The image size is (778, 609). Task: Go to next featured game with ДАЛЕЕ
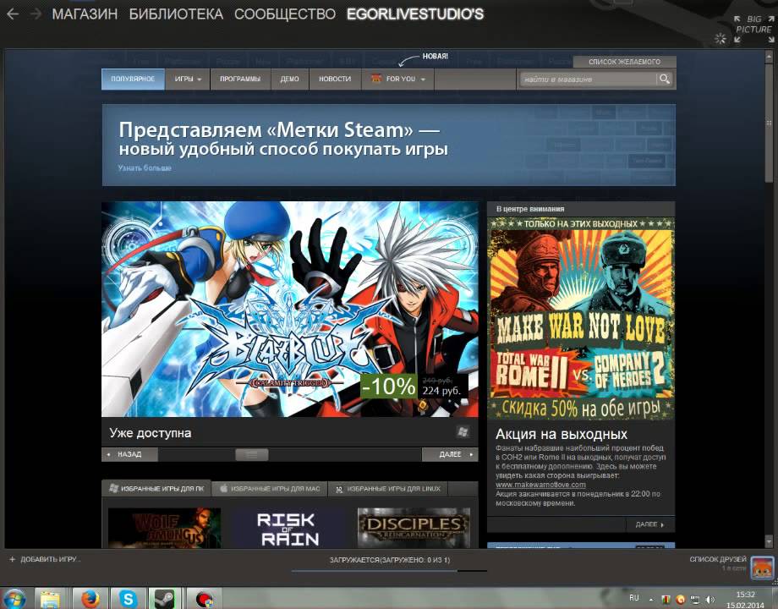(450, 454)
